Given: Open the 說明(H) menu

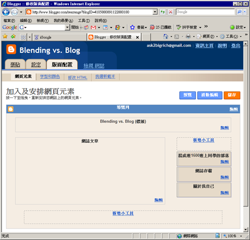Looking at the screenshot, I should [x=101, y=20].
